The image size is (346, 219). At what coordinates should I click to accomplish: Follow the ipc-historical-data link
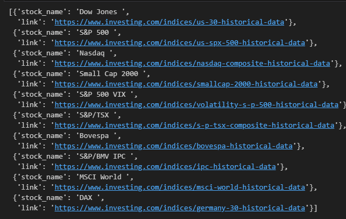[165, 167]
